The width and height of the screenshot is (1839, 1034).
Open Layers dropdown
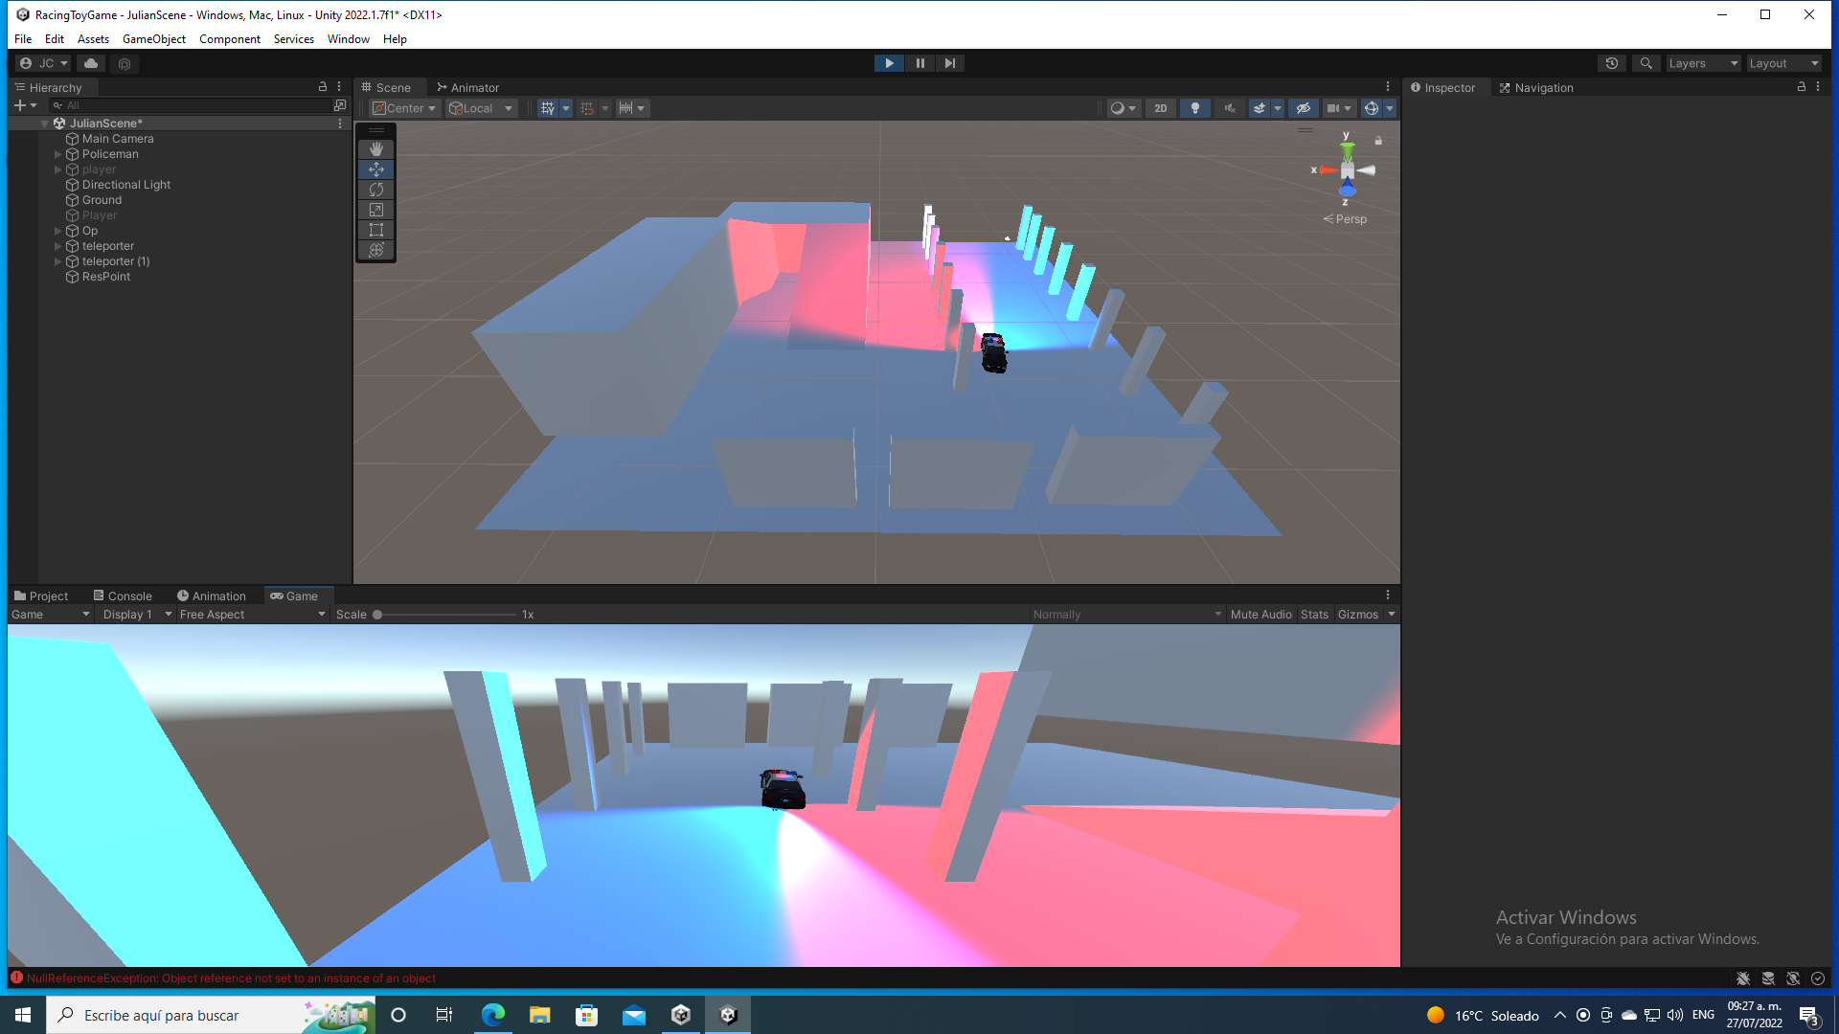click(x=1704, y=63)
